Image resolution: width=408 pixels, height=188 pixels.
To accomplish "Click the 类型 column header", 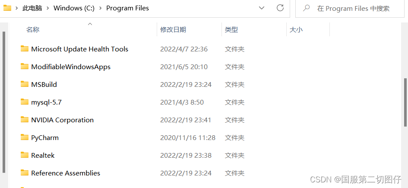I will pyautogui.click(x=231, y=30).
